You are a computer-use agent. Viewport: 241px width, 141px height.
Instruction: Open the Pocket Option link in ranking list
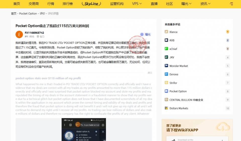pos(178,91)
